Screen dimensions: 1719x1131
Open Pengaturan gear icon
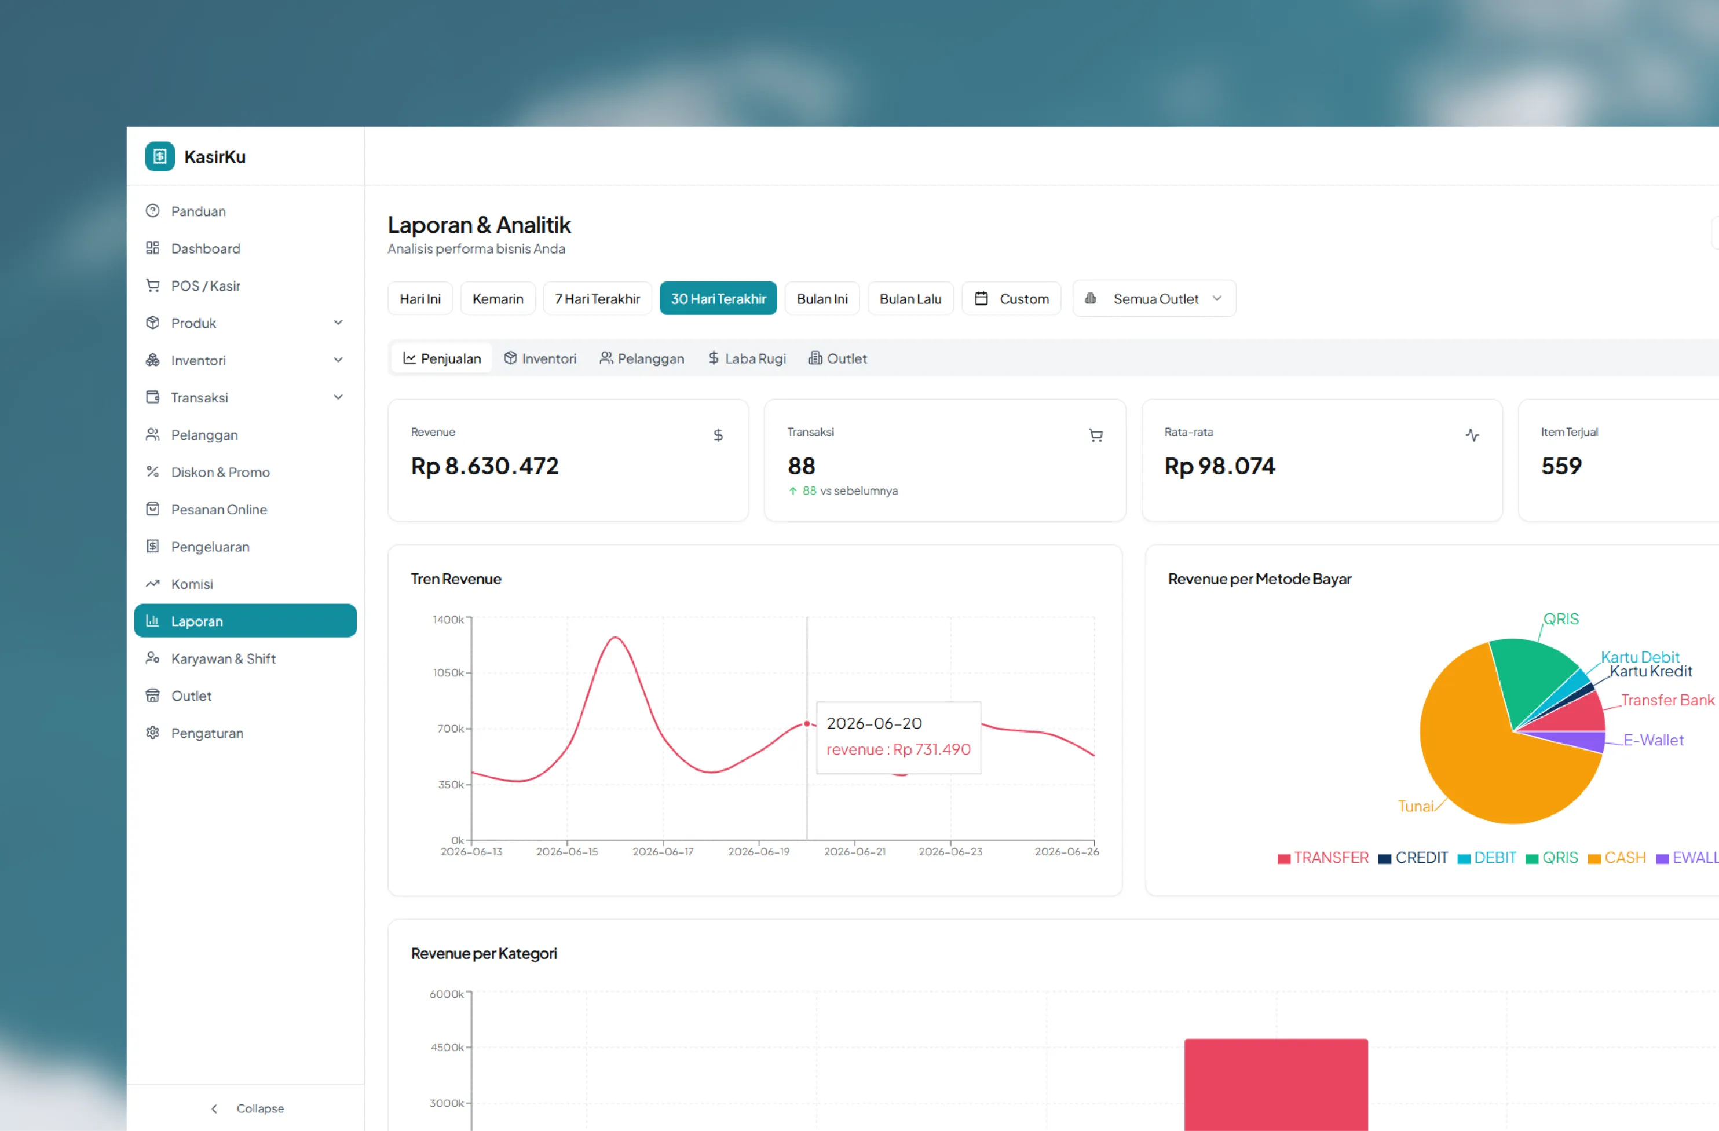[x=152, y=733]
